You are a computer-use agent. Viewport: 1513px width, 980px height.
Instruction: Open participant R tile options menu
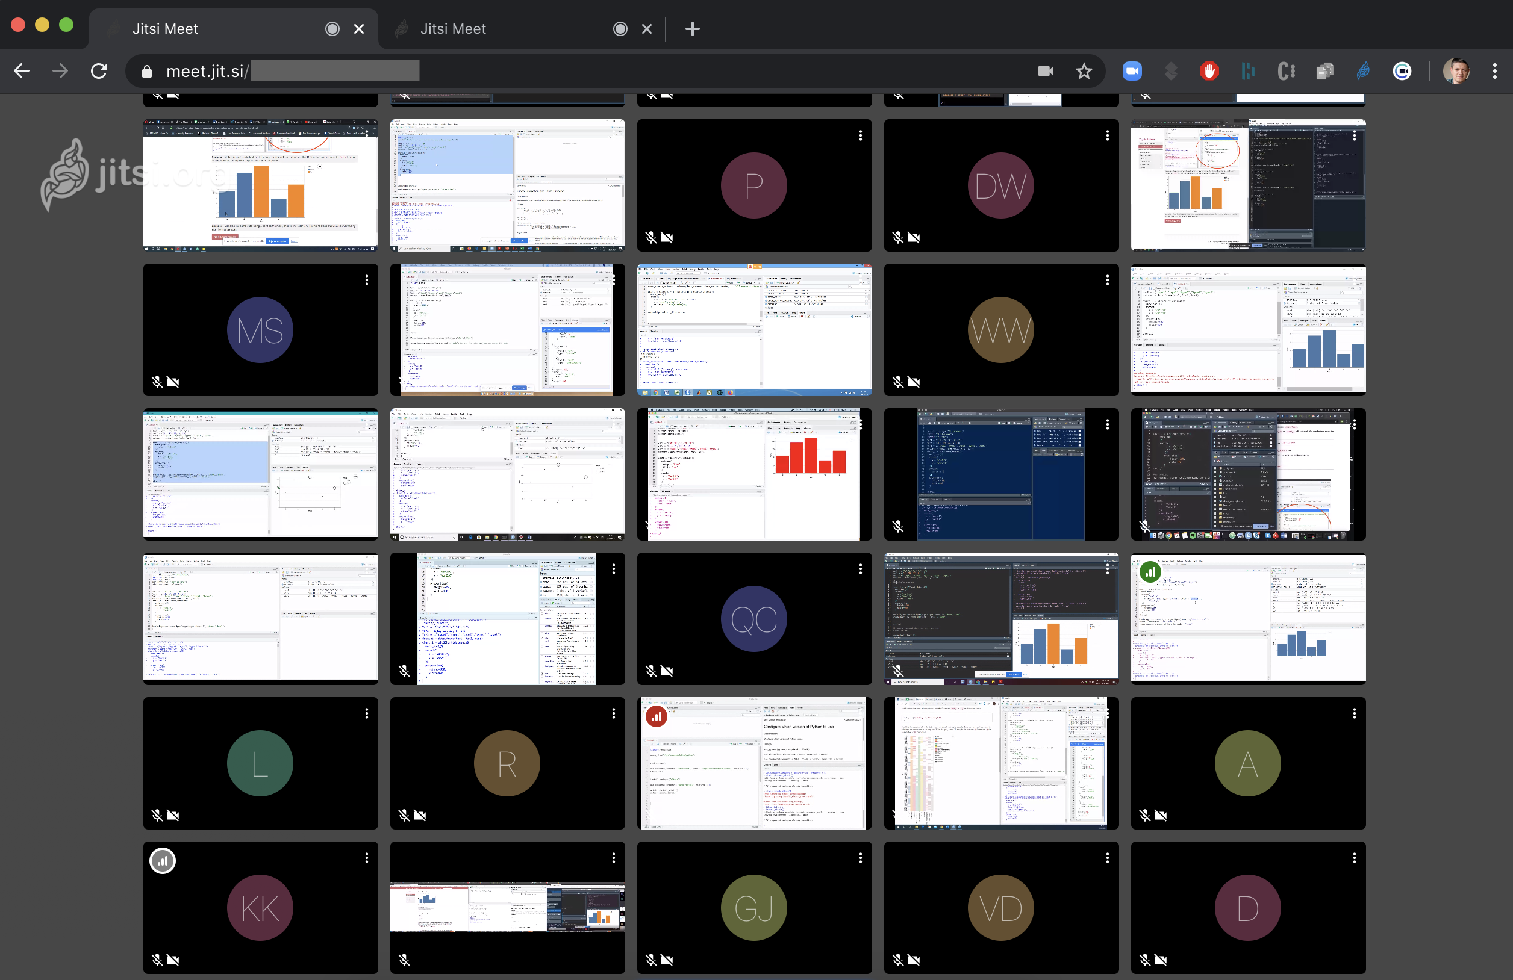tap(614, 713)
